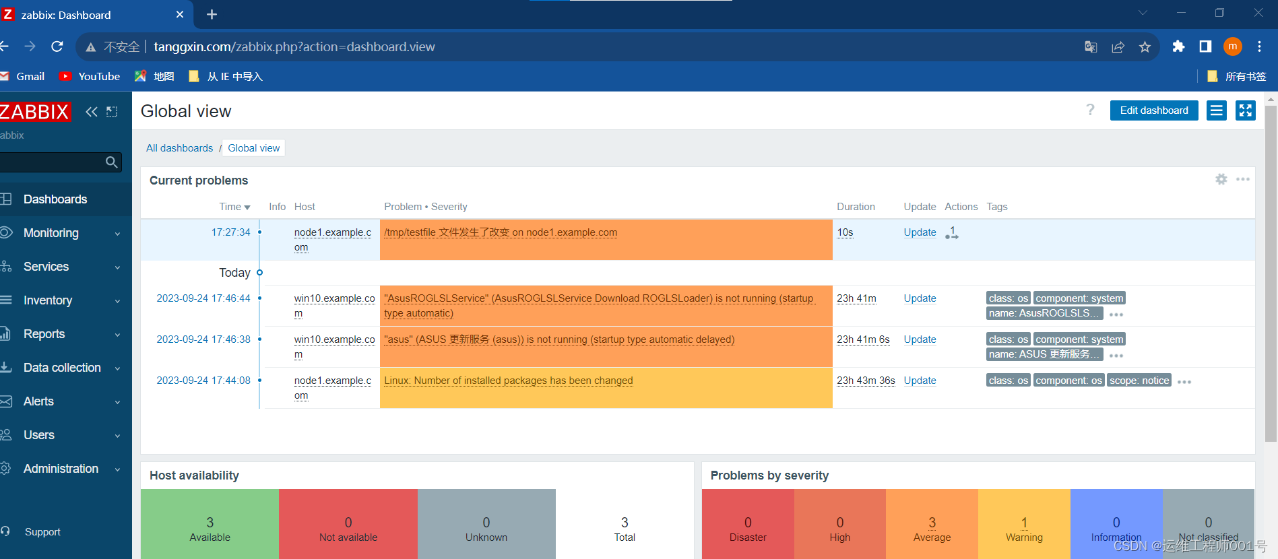Open the help question mark icon
1278x559 pixels.
(x=1090, y=110)
